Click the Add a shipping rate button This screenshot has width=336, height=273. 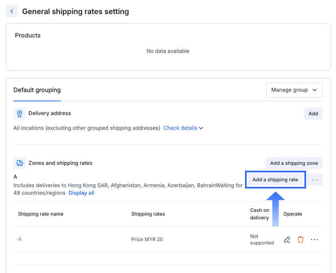(x=275, y=180)
